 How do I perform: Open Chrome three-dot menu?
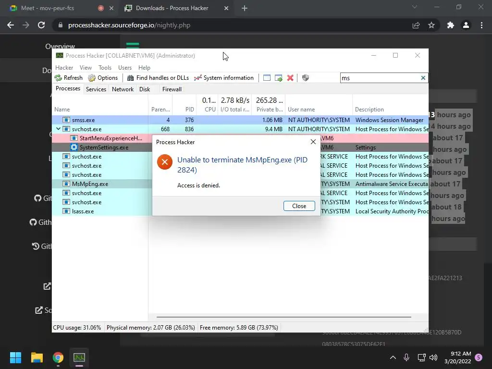[x=481, y=25]
